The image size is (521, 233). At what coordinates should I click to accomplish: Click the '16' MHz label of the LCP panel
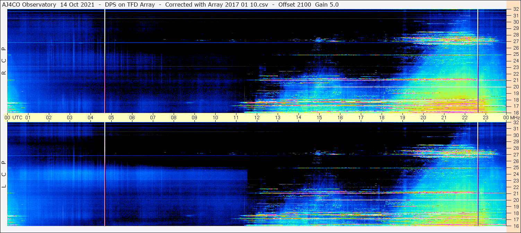click(x=515, y=226)
